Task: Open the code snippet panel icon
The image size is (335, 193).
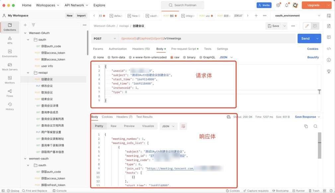Action: point(329,49)
